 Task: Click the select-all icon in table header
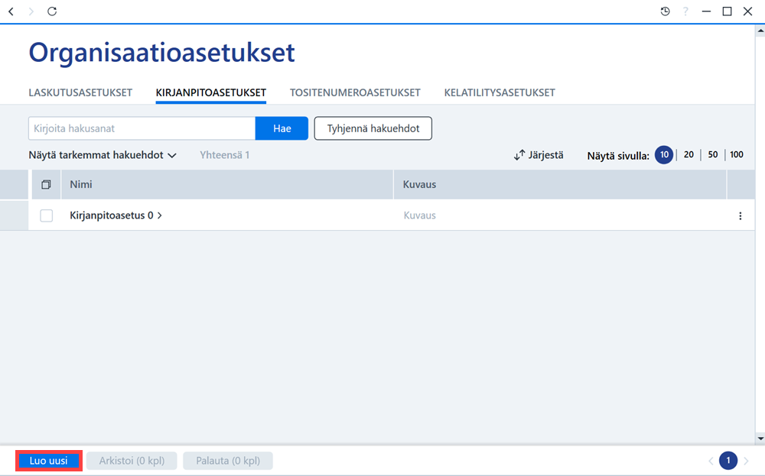47,185
